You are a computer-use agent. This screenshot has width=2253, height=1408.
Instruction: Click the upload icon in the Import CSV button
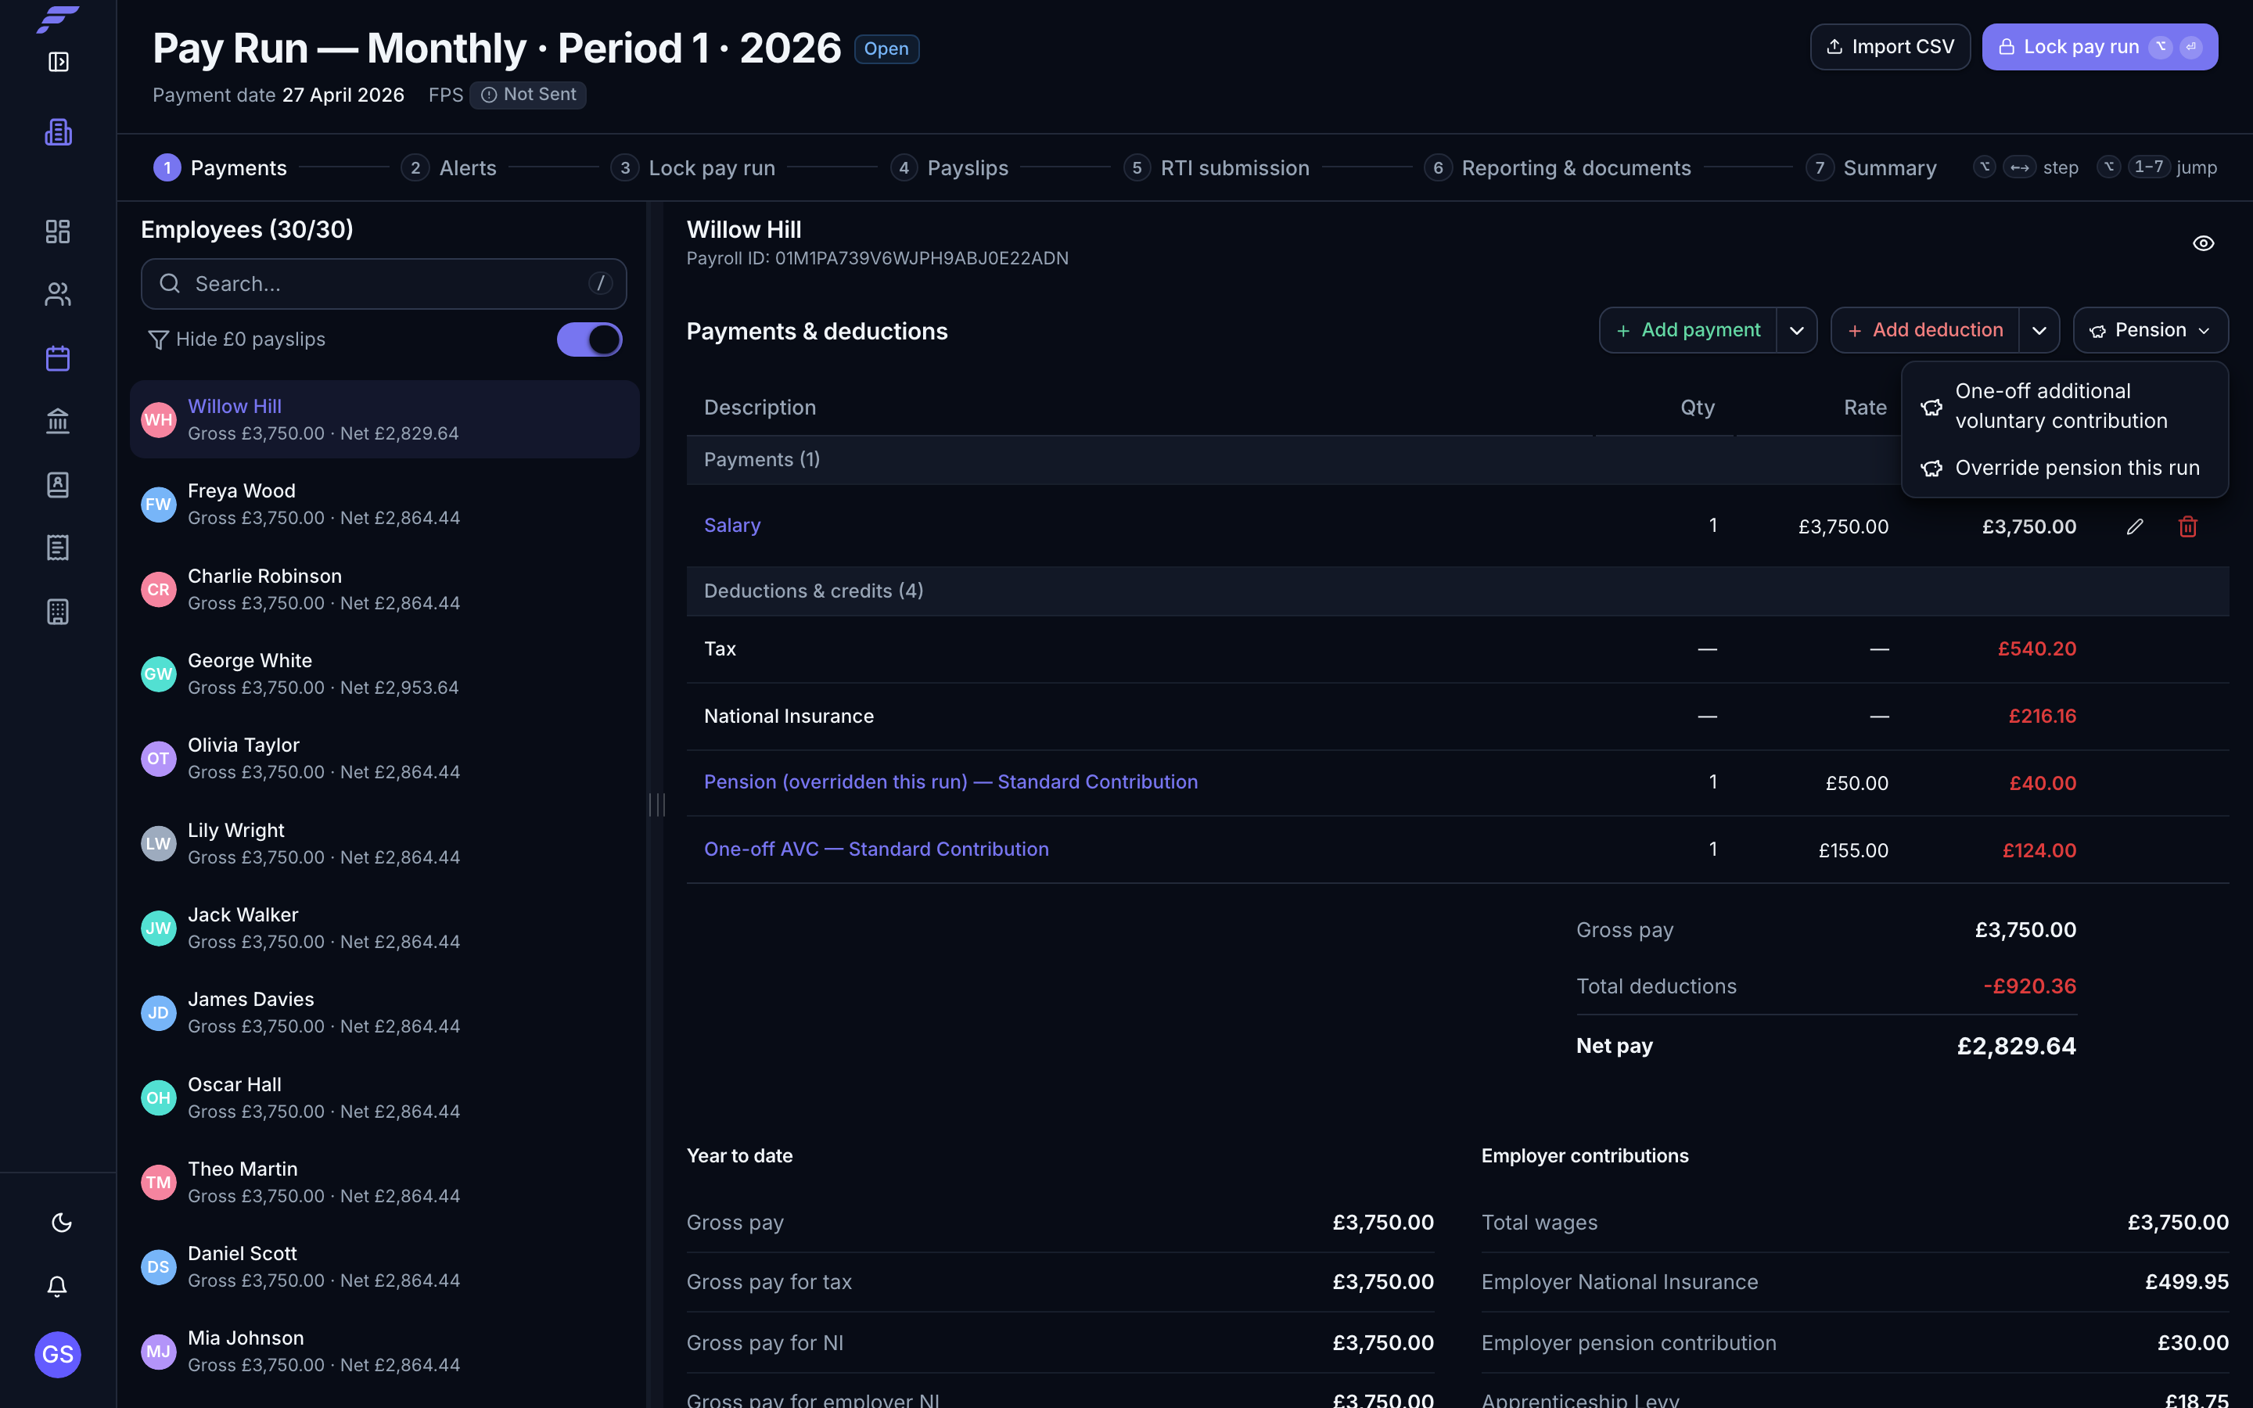tap(1834, 47)
